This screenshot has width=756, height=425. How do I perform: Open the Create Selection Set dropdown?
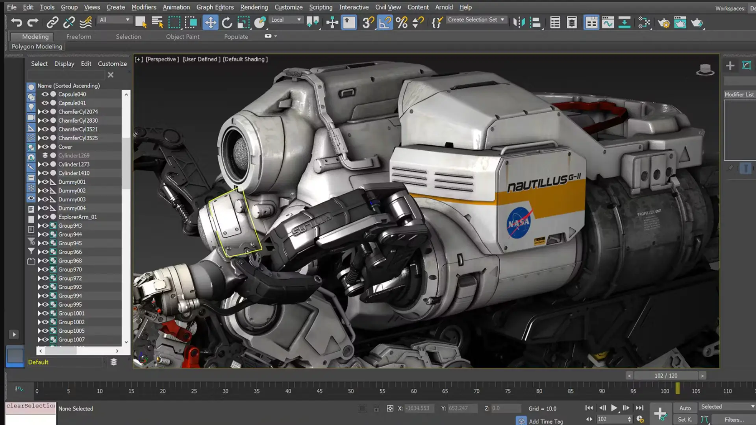(502, 20)
